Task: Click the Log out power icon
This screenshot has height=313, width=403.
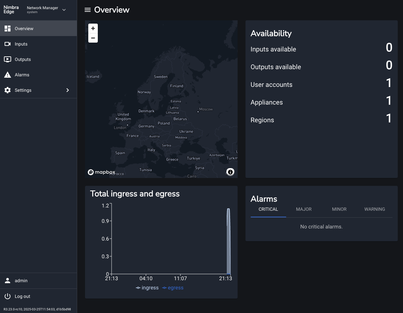Action: (x=7, y=296)
